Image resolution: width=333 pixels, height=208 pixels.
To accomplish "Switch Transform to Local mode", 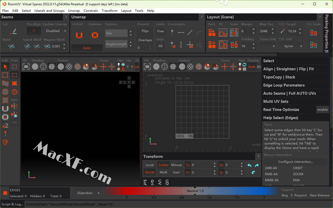I will [150, 165].
